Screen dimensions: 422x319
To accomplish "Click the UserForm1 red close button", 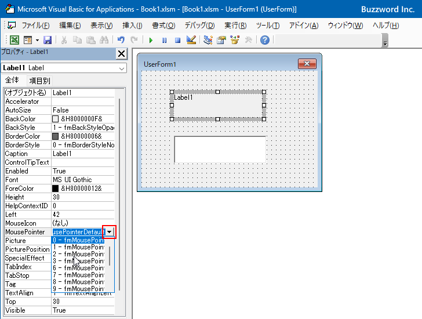I will 307,64.
